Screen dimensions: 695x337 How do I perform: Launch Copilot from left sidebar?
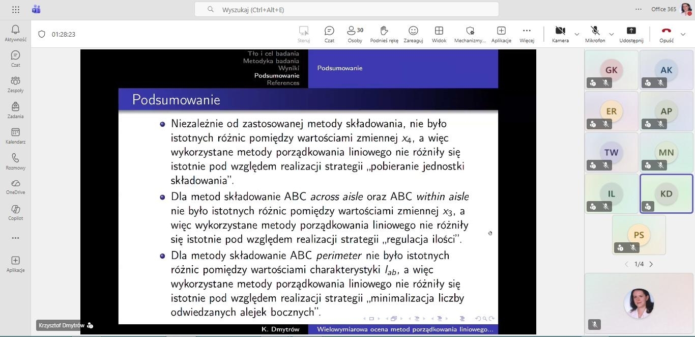15,212
